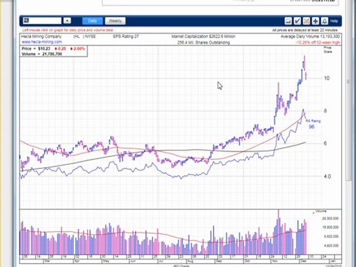
Task: Click the Hecla Mining Company name
Action: tap(41, 36)
